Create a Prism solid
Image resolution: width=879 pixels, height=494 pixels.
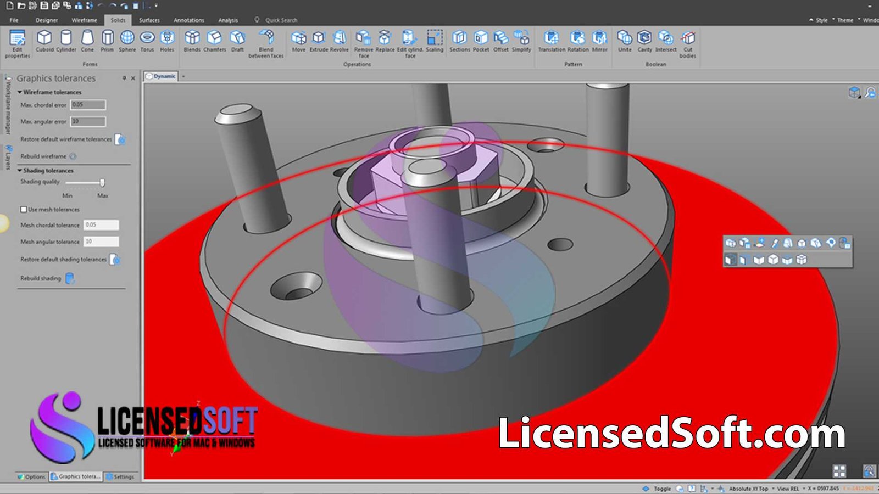[108, 42]
